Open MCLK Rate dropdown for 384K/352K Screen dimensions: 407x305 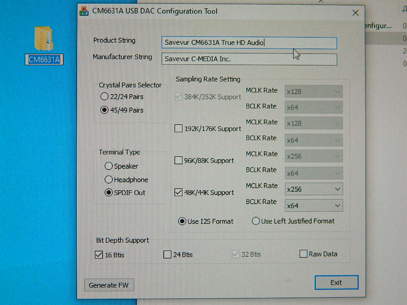(x=314, y=92)
